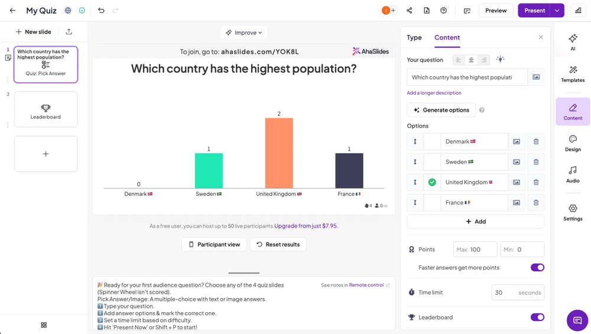
Task: Expand the Improve dropdown
Action: click(x=244, y=33)
